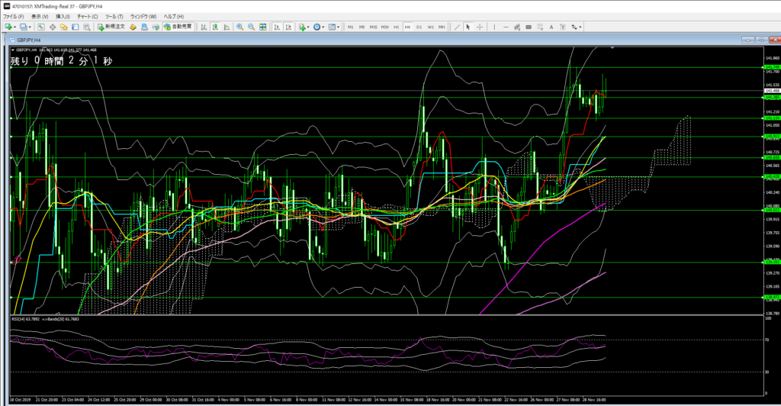The height and width of the screenshot is (406, 781).
Task: Open the 挿入 (I) menu
Action: tap(63, 17)
